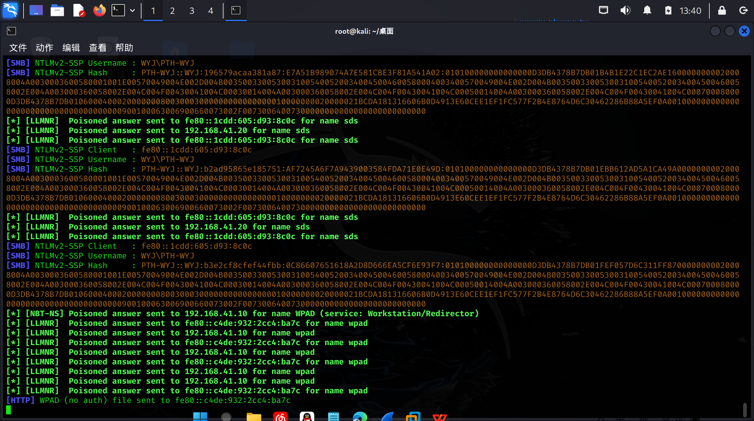This screenshot has width=754, height=421.
Task: Lock the screen with padlock icon
Action: [722, 11]
